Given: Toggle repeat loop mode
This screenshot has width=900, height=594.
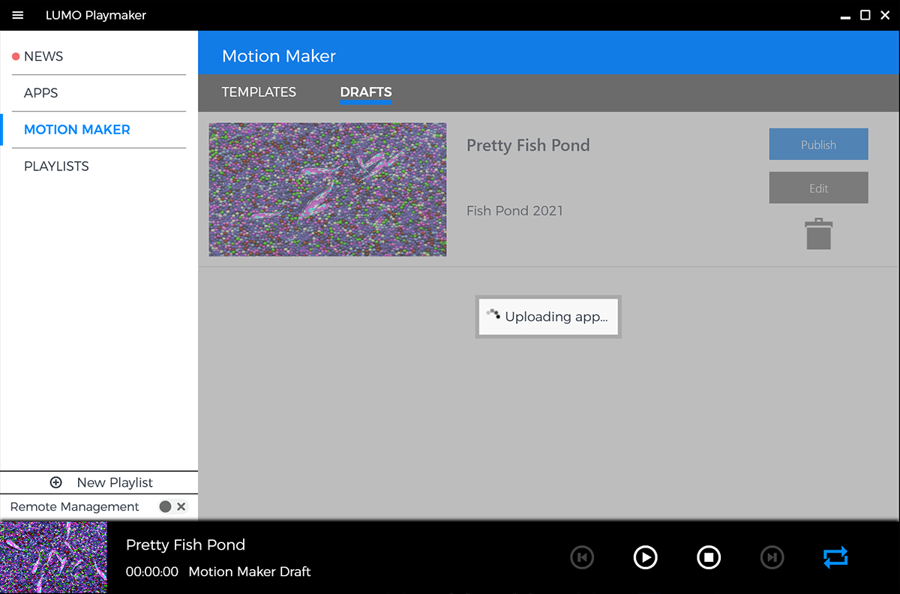Looking at the screenshot, I should point(835,557).
